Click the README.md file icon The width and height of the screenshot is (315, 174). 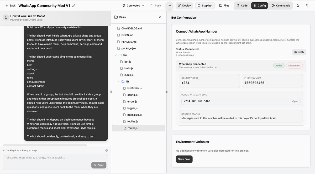[118, 42]
